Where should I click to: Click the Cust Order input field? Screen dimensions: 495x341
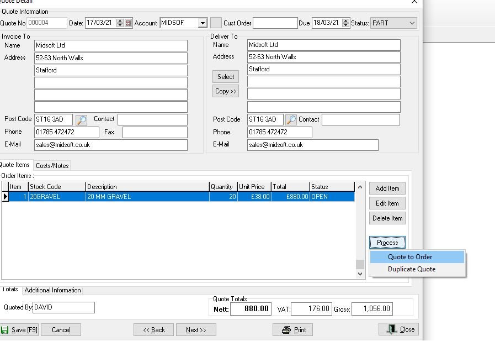point(275,23)
